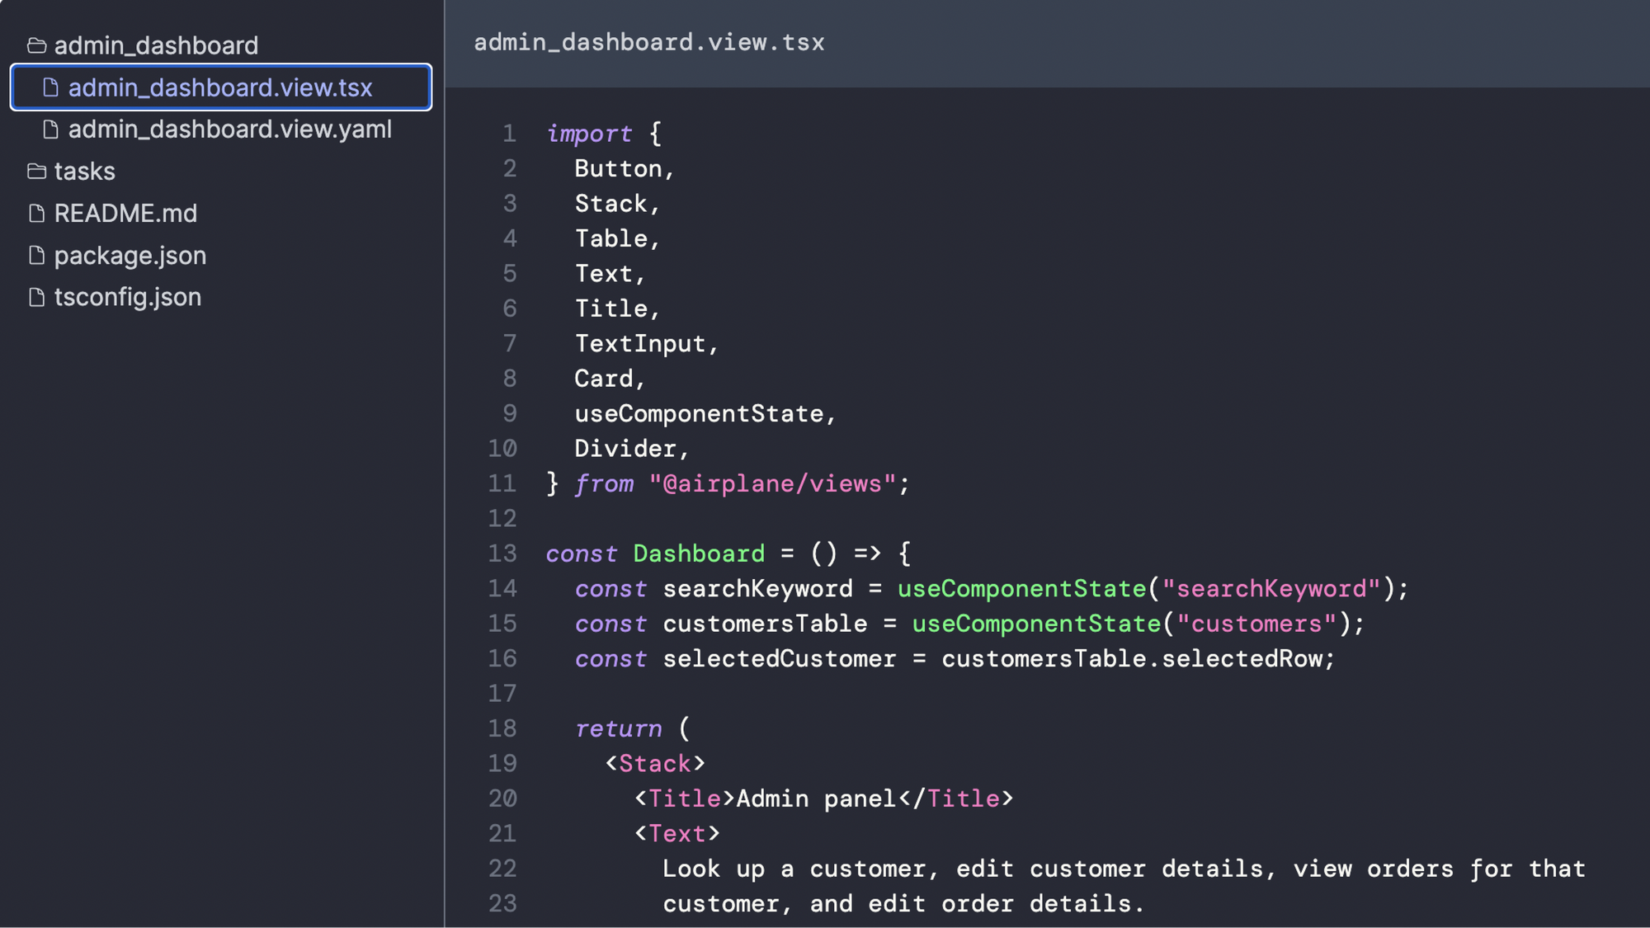This screenshot has height=928, width=1650.
Task: Click Table on line 4
Action: click(x=611, y=238)
